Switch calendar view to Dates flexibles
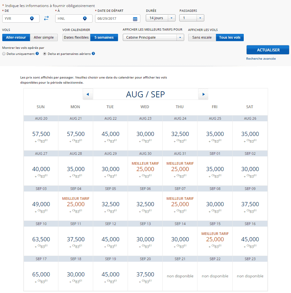This screenshot has width=291, height=293. [x=76, y=37]
